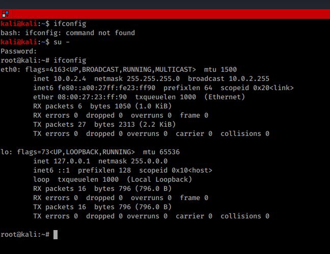Screen dimensions: 330x254
Task: Click the first ifconfig command after kali@kali prompt
Action: coord(70,24)
